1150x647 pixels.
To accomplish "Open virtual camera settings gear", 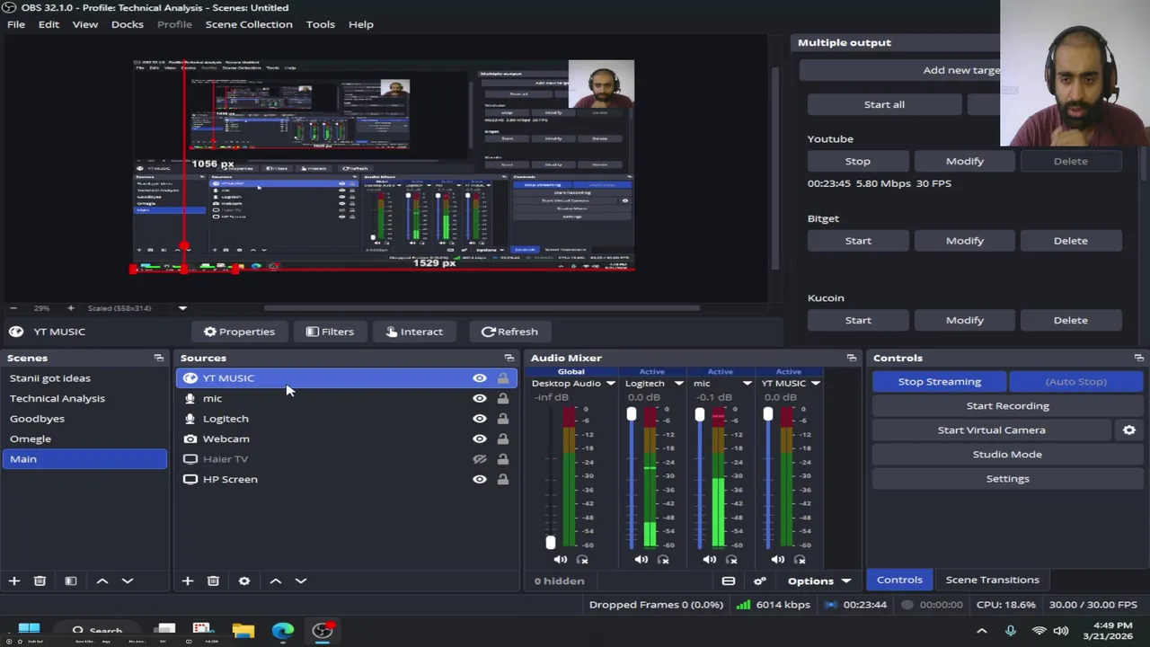I will 1129,430.
